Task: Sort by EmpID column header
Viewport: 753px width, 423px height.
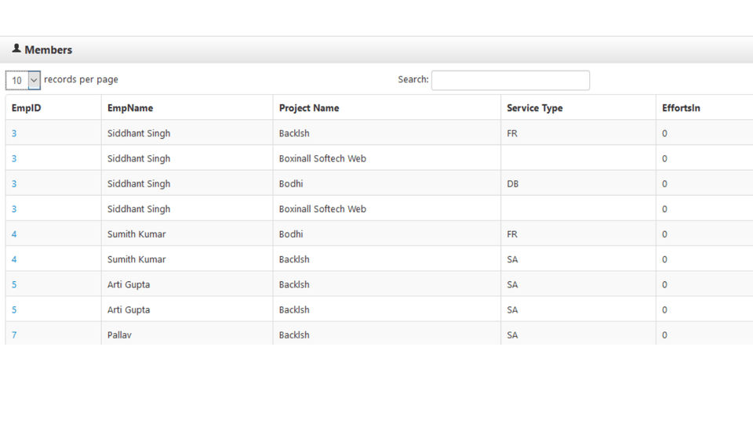Action: pos(27,108)
